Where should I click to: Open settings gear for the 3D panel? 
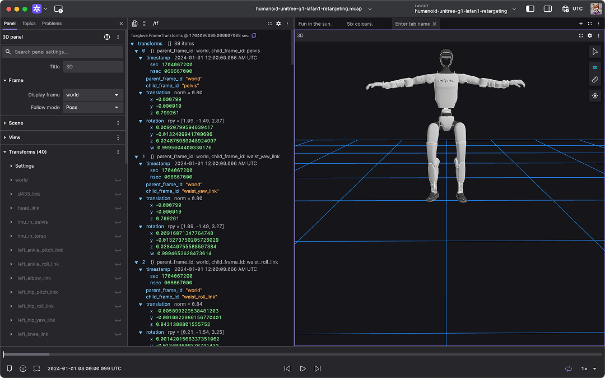(589, 35)
